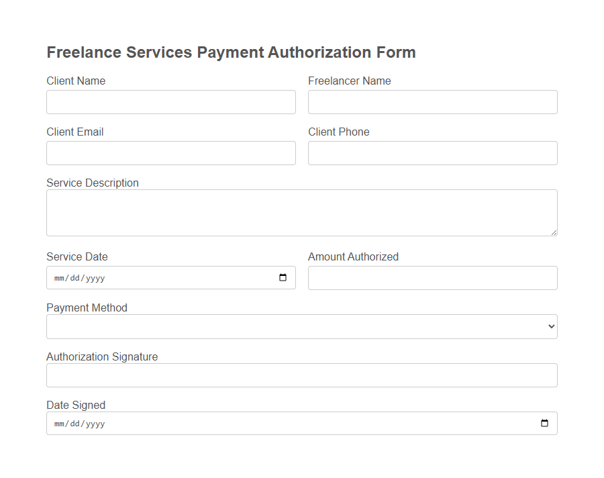Click the form title heading

pos(231,52)
